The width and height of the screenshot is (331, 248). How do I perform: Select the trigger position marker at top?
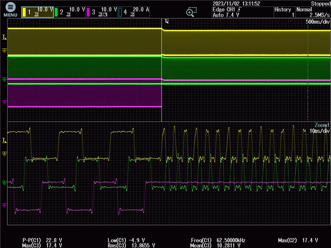(167, 21)
